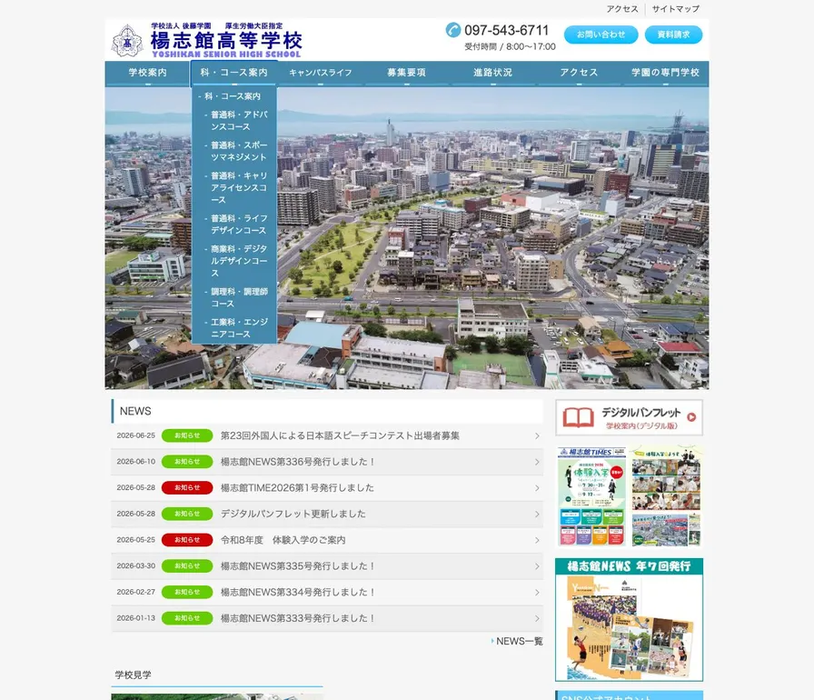Open 募集要項 navigation menu
This screenshot has height=700, width=814.
pos(406,73)
